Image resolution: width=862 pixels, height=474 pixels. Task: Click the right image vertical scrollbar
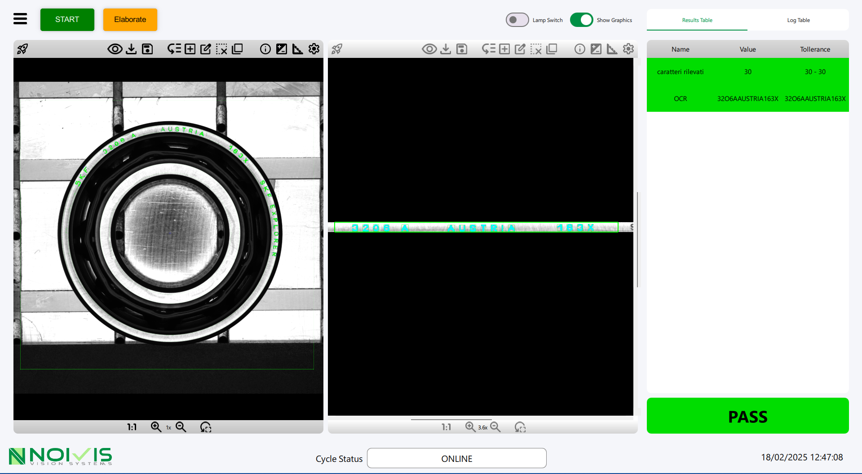637,240
